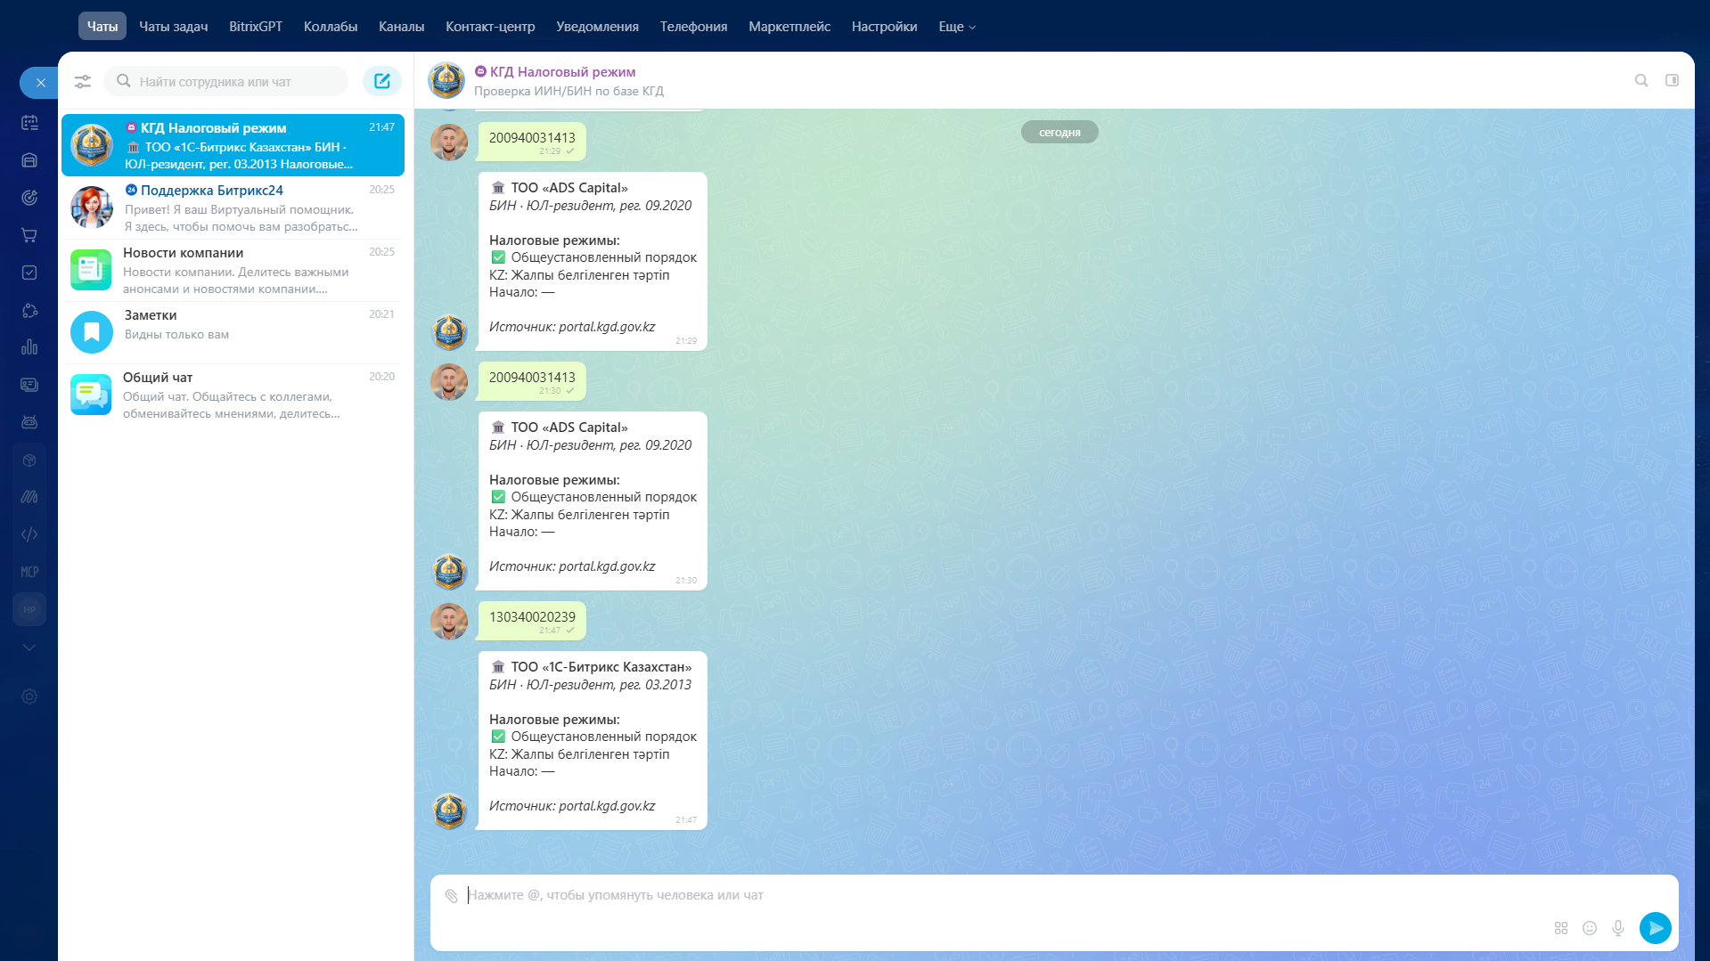The image size is (1710, 961).
Task: Click the ТОО «1С-Битрикс Казахстан» reply message
Action: pos(593,740)
